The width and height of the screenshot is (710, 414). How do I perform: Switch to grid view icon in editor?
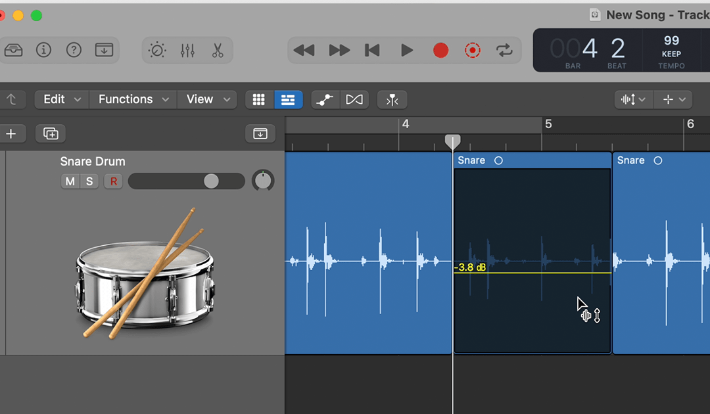point(259,99)
